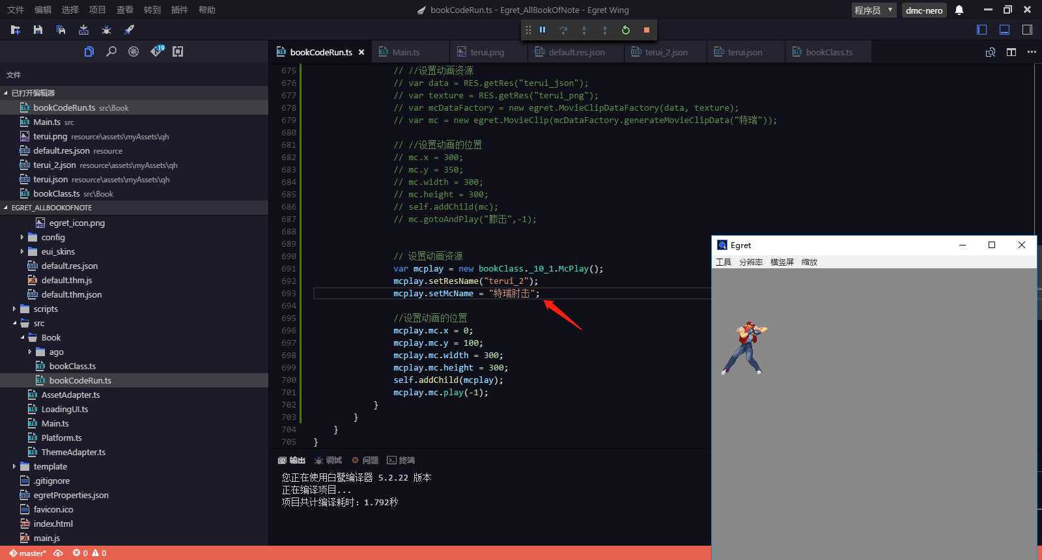The image size is (1042, 560).
Task: Open the 缩放 menu in Egret window
Action: point(810,262)
